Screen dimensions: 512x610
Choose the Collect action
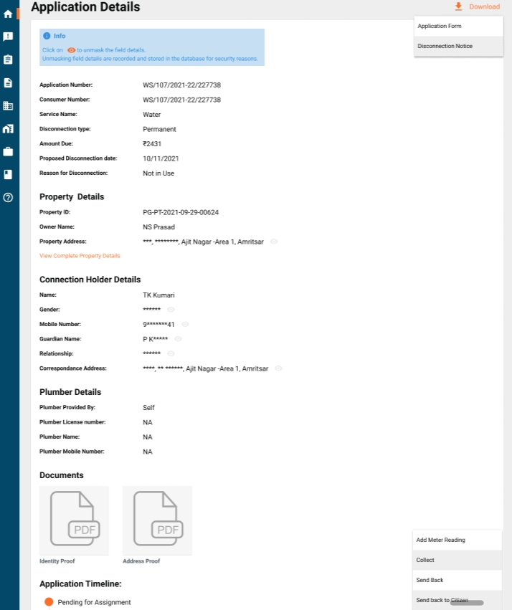point(425,560)
